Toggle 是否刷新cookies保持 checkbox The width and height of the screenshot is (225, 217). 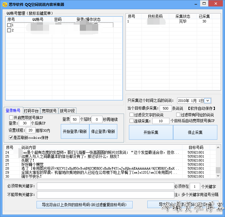click(x=11, y=137)
